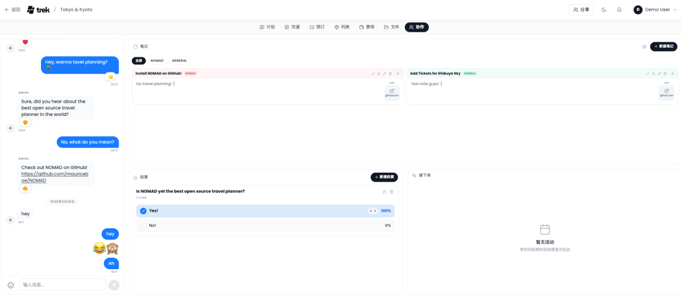Screen dimensions: 681x295
Task: Switch to the 预订 tab
Action: (x=317, y=27)
